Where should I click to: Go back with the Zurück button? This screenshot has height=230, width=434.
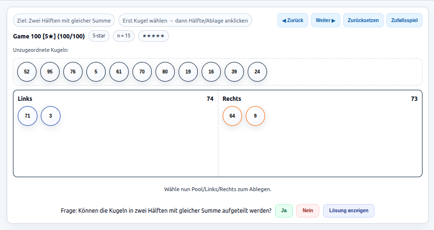[292, 21]
